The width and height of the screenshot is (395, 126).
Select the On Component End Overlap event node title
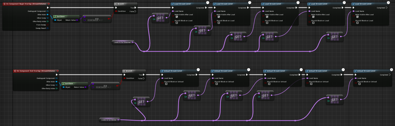(x=36, y=71)
